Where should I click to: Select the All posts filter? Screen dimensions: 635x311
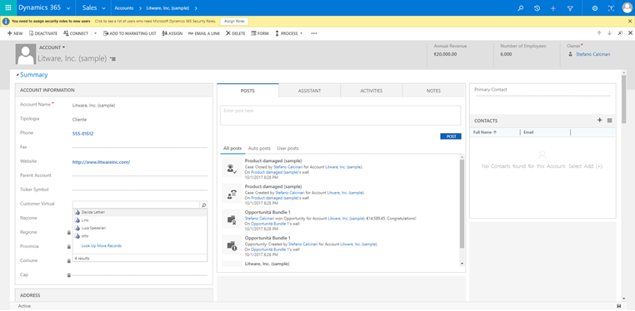click(232, 149)
